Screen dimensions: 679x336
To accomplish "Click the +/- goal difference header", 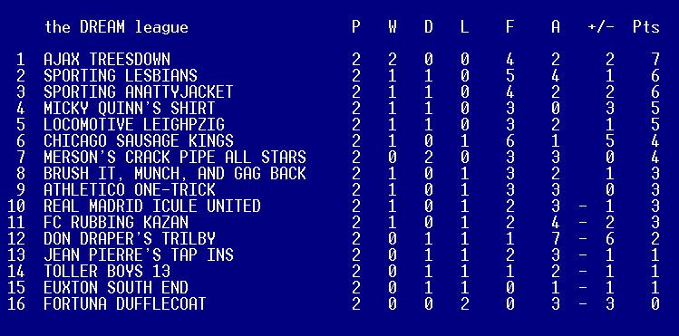I will coord(601,27).
